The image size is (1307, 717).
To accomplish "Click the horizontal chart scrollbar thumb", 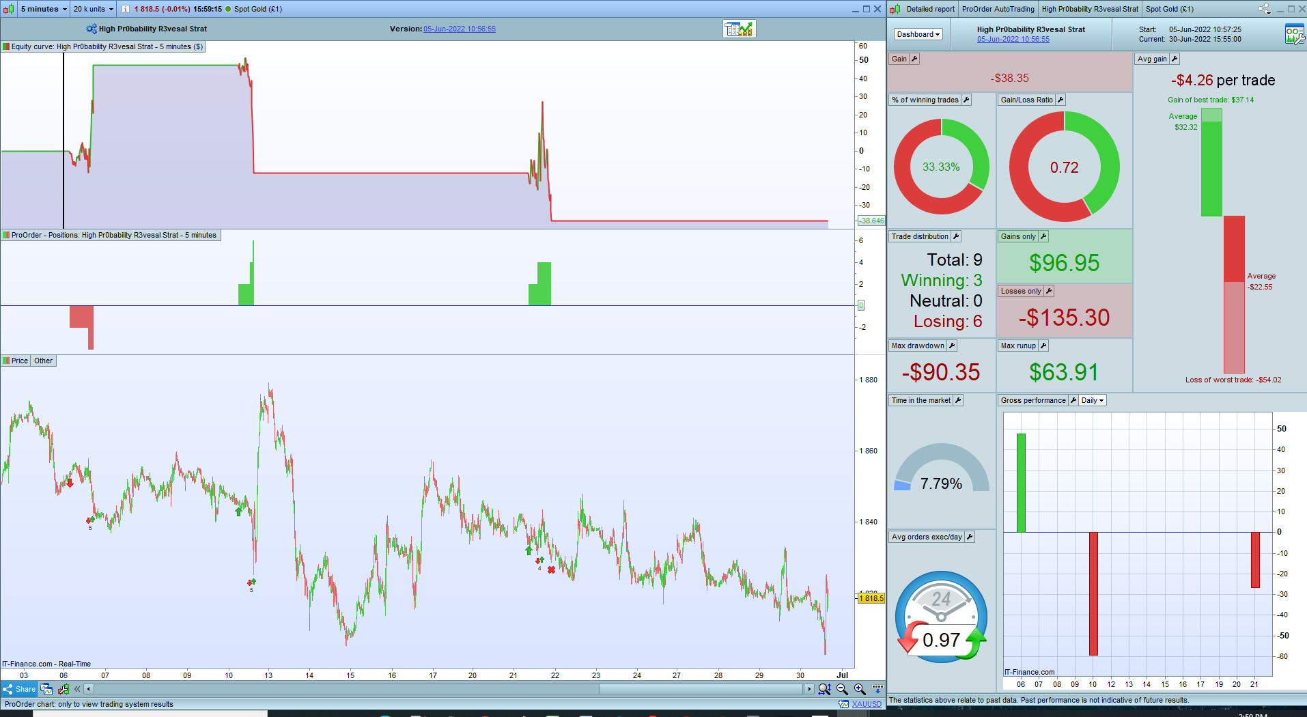I will [701, 689].
